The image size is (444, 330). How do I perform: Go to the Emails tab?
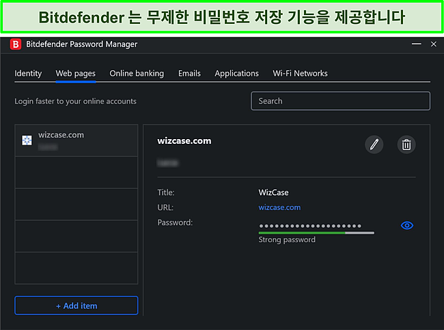click(x=189, y=74)
